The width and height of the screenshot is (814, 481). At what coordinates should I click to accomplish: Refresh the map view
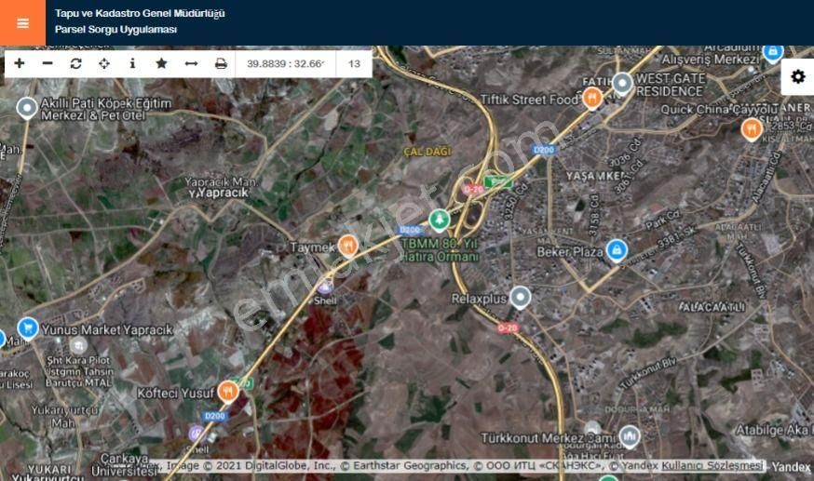click(75, 63)
